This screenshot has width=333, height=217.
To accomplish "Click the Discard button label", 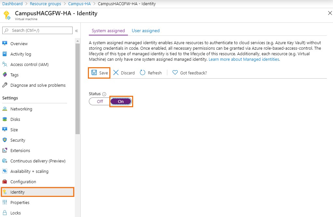I will point(128,73).
